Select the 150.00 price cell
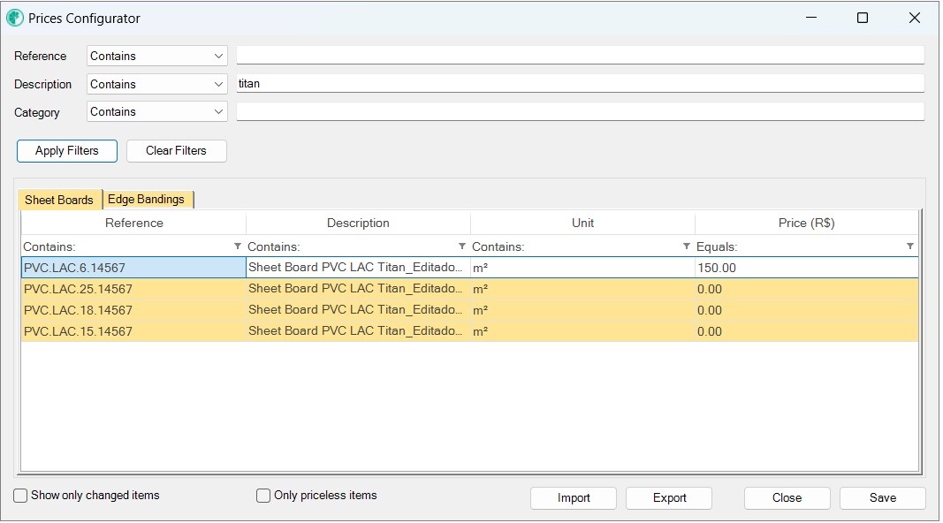This screenshot has width=943, height=523. coord(807,268)
